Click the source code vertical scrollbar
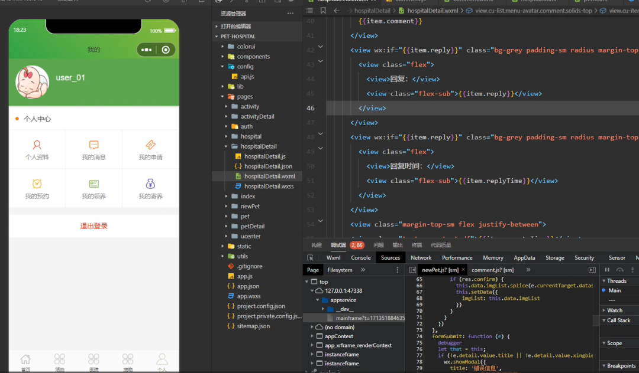Image resolution: width=639 pixels, height=373 pixels. [x=595, y=321]
